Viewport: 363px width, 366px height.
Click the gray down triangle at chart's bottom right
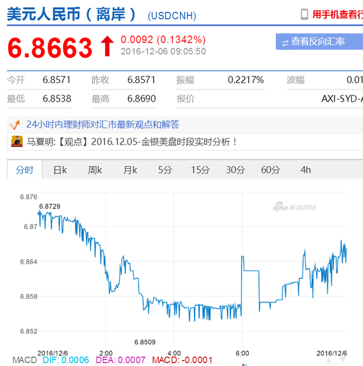pyautogui.click(x=343, y=360)
